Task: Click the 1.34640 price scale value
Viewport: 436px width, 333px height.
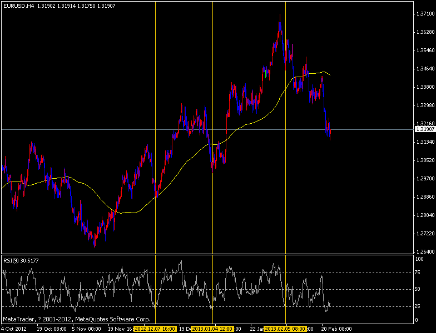Action: [x=425, y=69]
